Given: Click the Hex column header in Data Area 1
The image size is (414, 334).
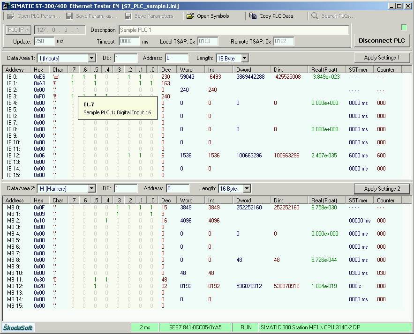Looking at the screenshot, I should (40, 70).
